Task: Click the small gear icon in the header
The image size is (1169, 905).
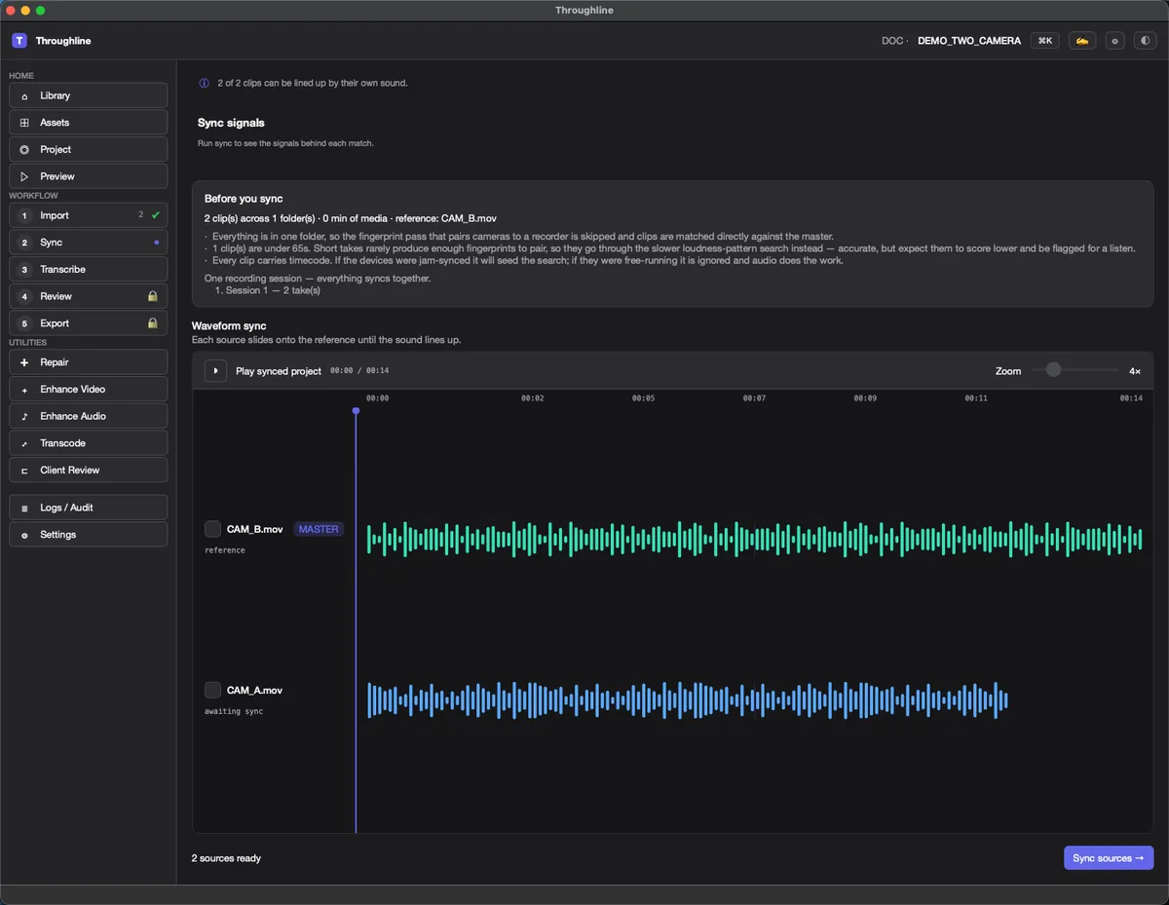Action: point(1115,41)
